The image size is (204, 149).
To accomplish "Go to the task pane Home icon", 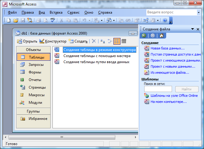I will click(x=162, y=36).
